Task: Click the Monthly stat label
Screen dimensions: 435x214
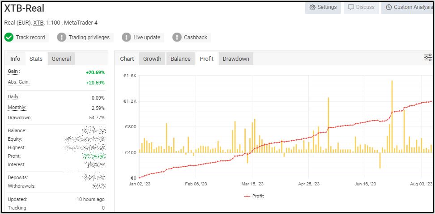Action: [17, 108]
